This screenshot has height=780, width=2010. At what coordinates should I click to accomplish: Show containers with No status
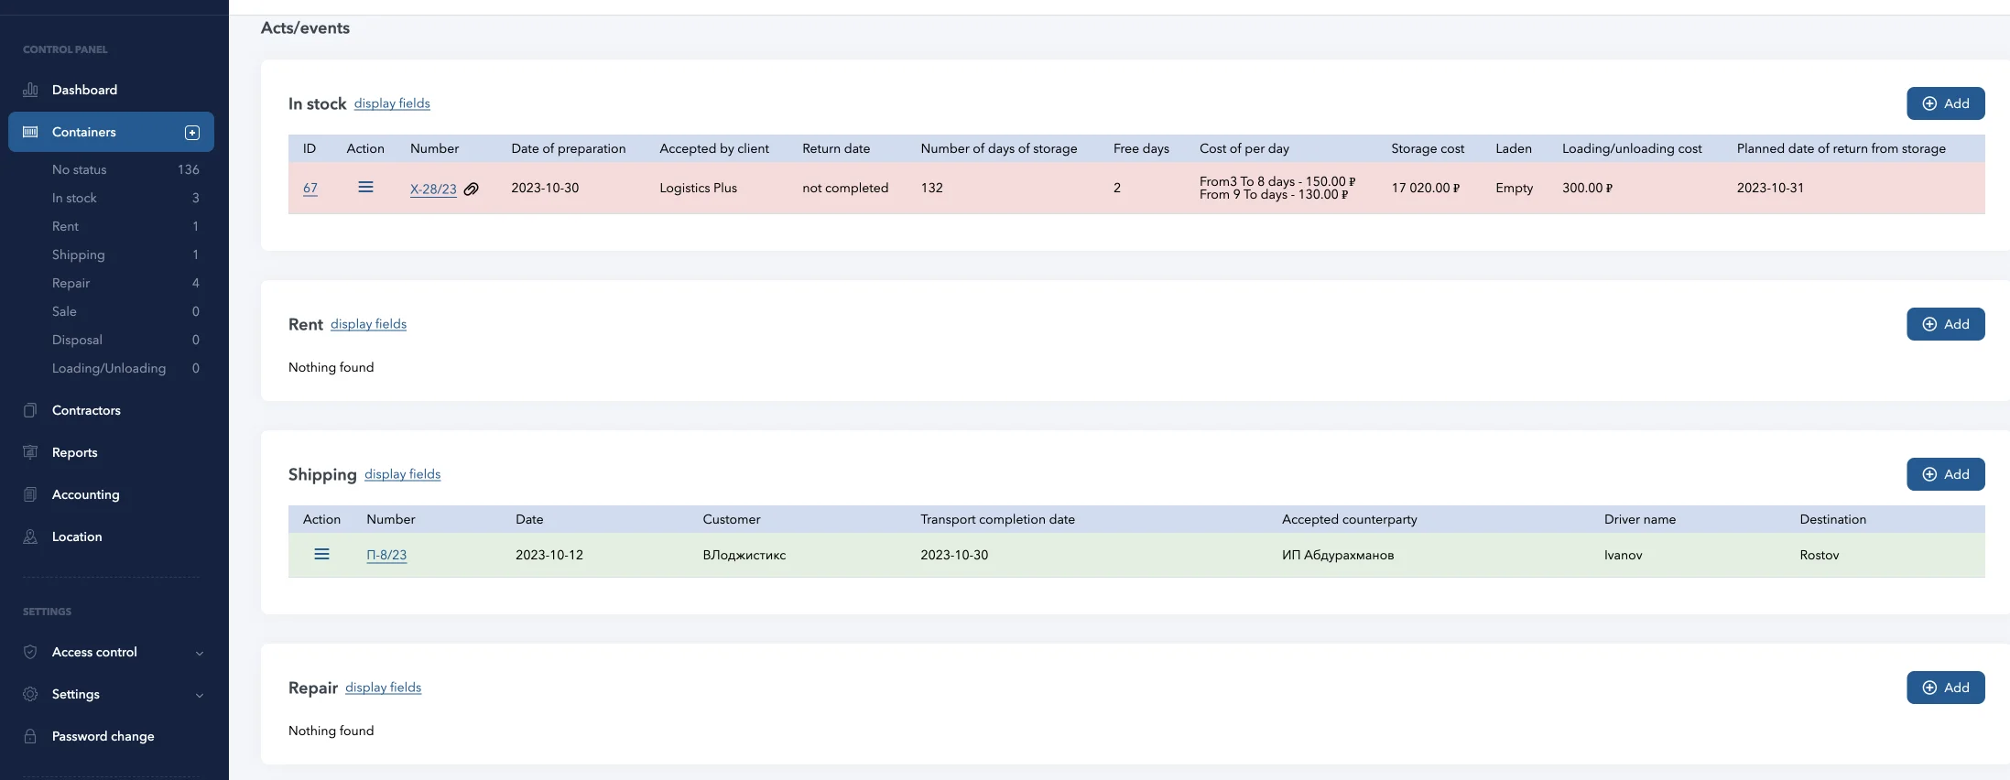pyautogui.click(x=79, y=169)
